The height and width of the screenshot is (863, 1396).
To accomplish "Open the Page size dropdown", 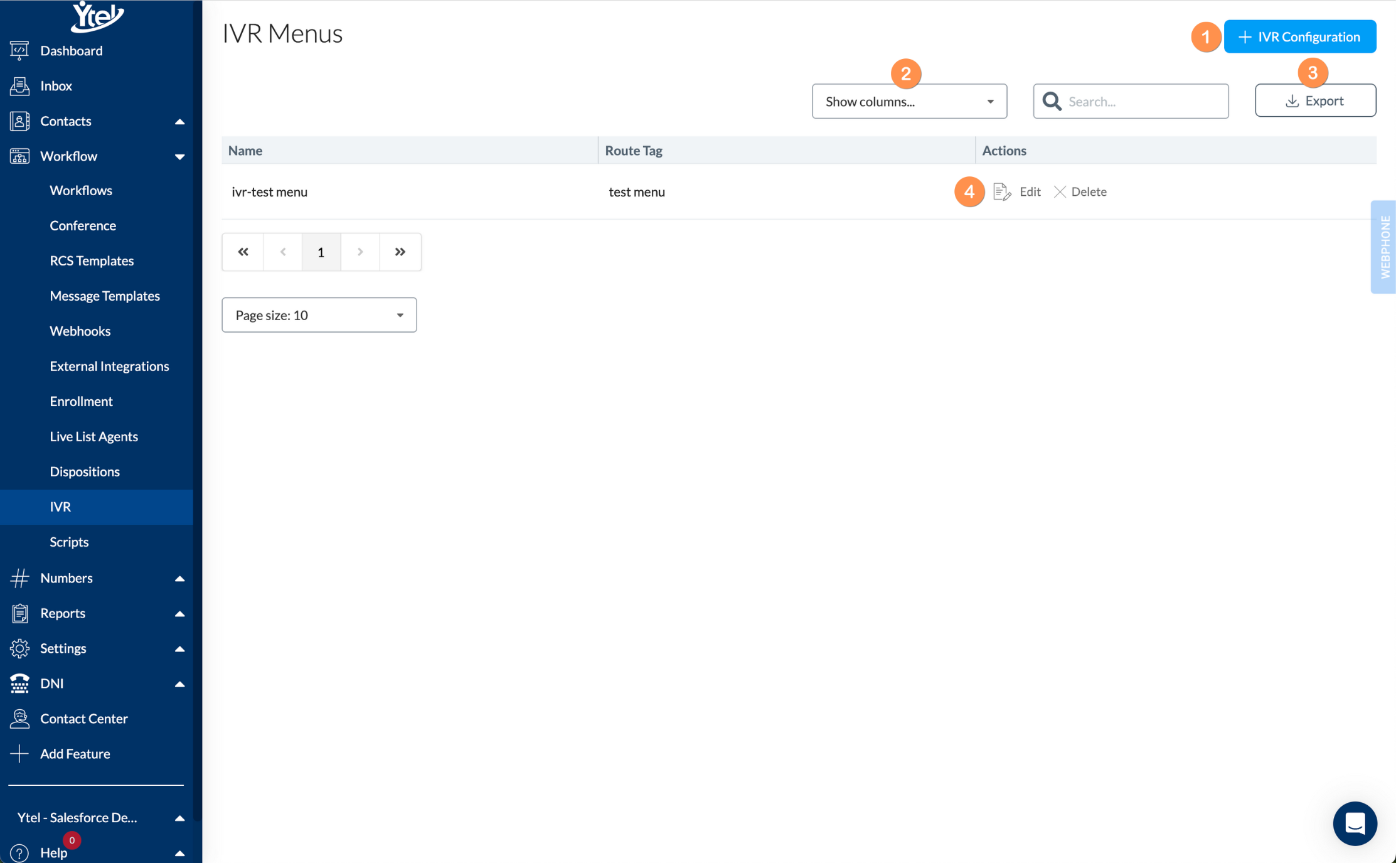I will [x=319, y=315].
